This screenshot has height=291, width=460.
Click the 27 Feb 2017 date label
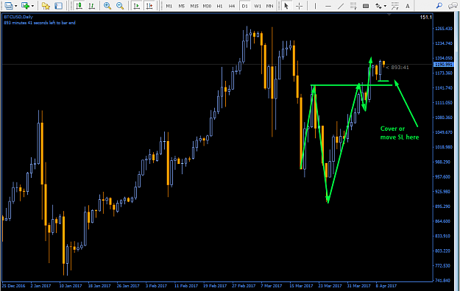244,286
